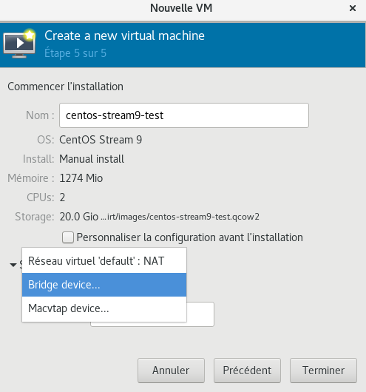Collapse the network selection disclosure triangle
Viewport: 366px width, 392px height.
click(x=13, y=265)
